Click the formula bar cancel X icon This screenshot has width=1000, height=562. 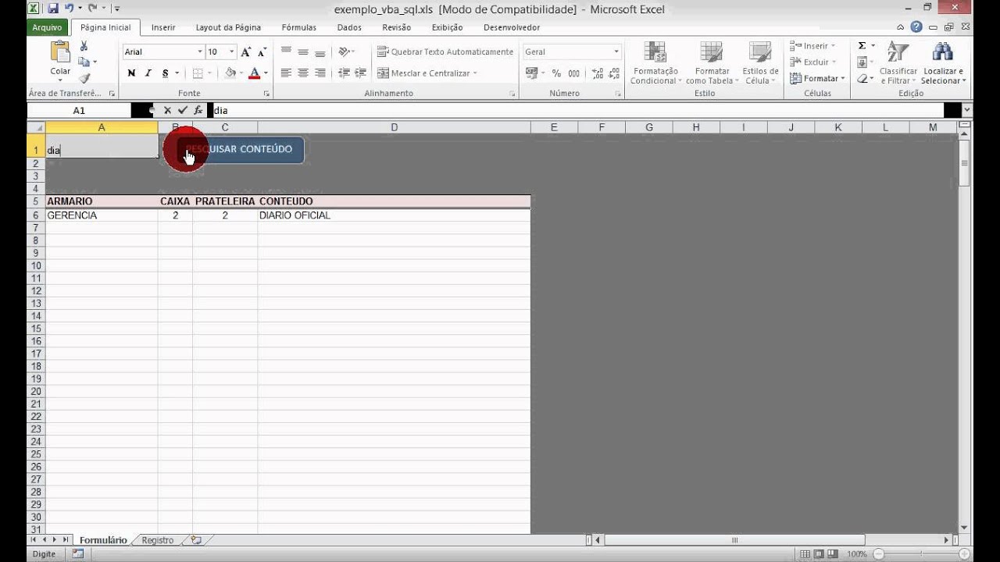167,110
